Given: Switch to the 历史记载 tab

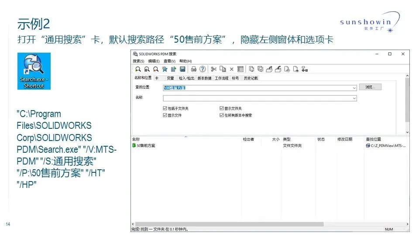Looking at the screenshot, I should [x=251, y=78].
